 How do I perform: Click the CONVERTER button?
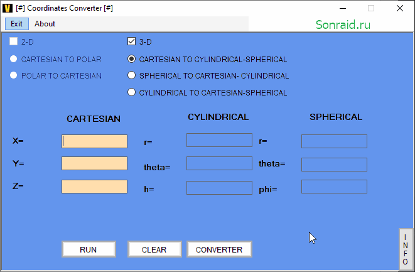pyautogui.click(x=219, y=249)
